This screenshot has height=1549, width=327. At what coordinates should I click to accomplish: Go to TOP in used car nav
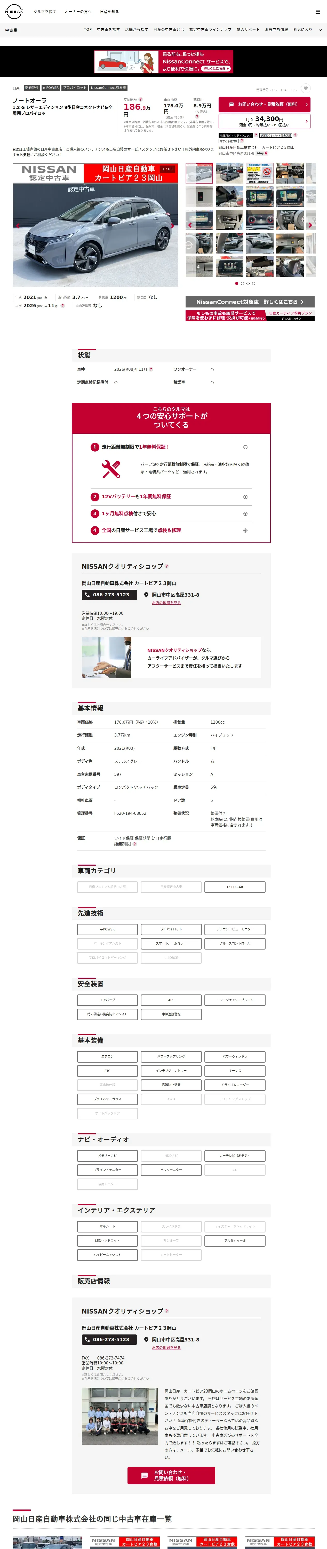(x=88, y=29)
